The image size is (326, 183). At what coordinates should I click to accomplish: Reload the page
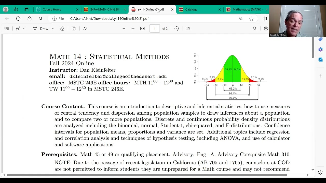[x=18, y=19]
